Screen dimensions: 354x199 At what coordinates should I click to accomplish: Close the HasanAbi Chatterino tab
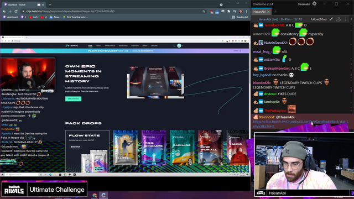[268, 12]
